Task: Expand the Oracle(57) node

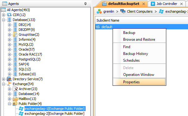Action: click(x=10, y=49)
